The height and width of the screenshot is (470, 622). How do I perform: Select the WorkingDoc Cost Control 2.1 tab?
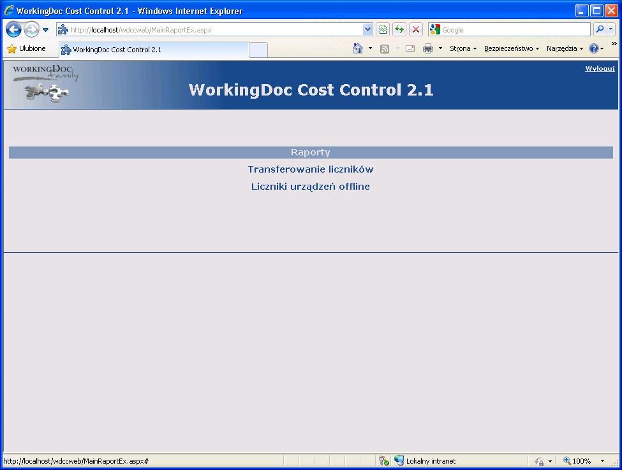(x=154, y=50)
